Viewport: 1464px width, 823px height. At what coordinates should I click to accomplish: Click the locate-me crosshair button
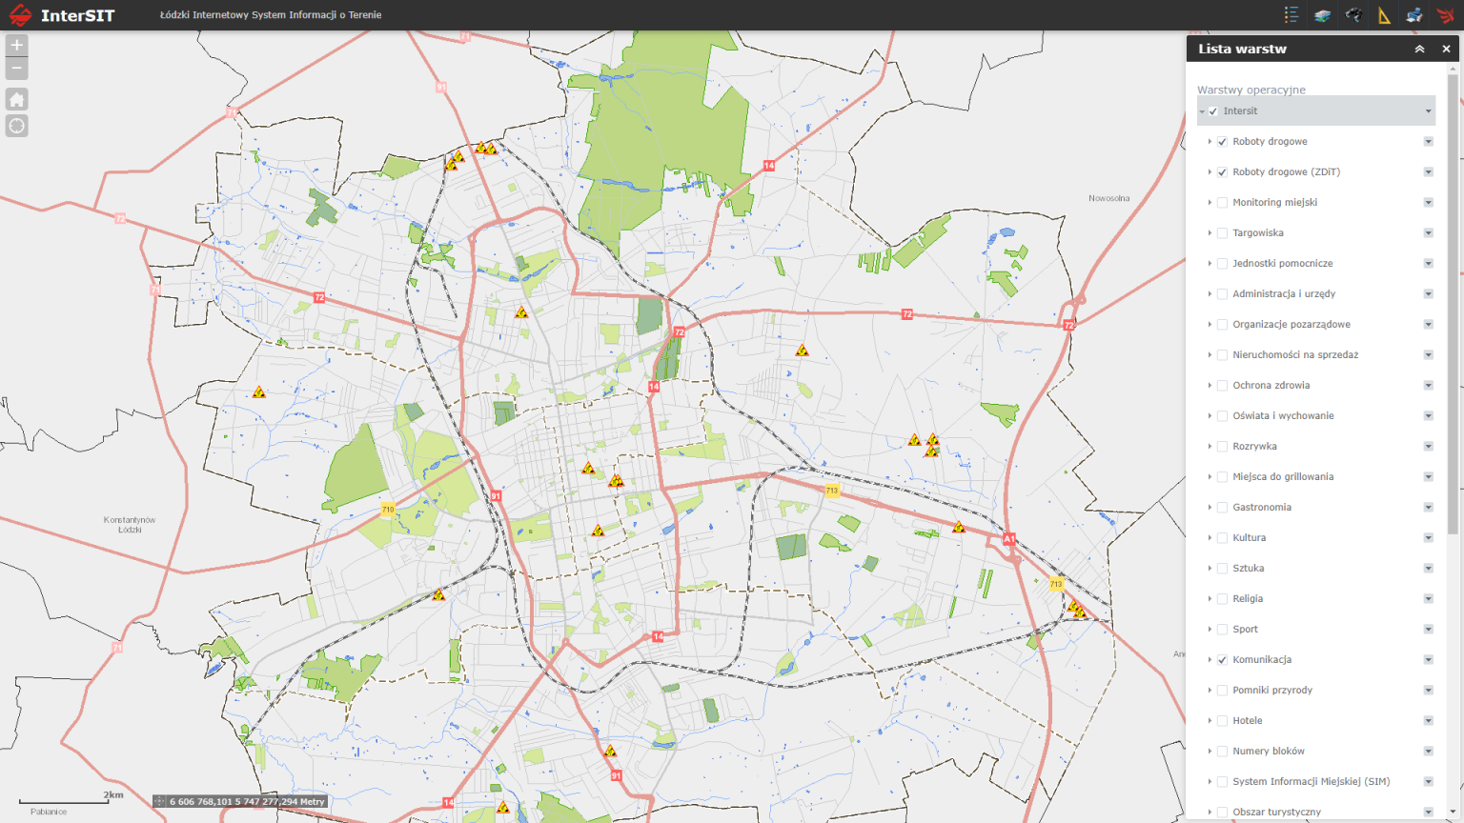pos(16,126)
